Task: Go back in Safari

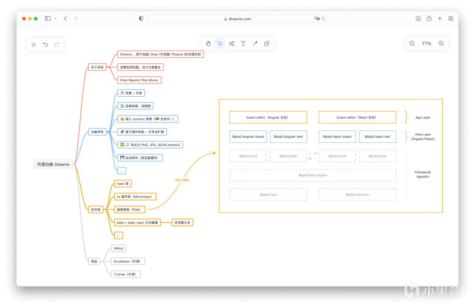Action: click(65, 19)
